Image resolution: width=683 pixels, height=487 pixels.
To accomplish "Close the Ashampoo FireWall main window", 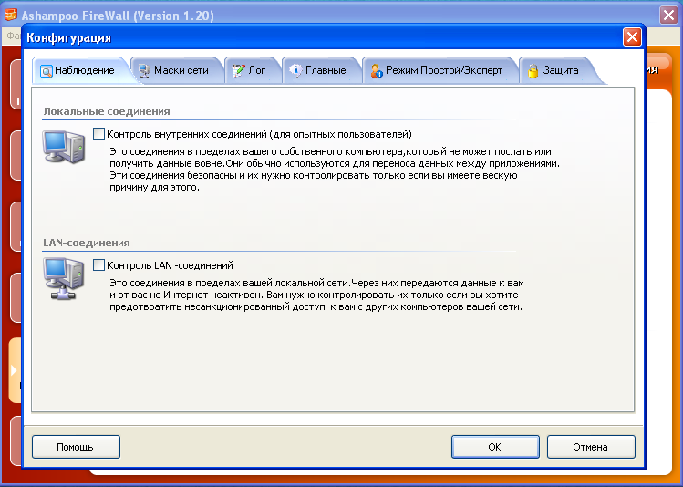I will pos(668,16).
